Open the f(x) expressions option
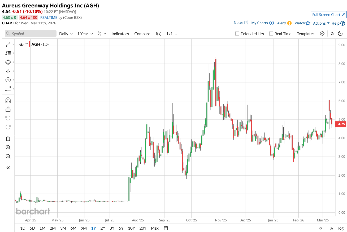347x232 pixels. point(158,34)
